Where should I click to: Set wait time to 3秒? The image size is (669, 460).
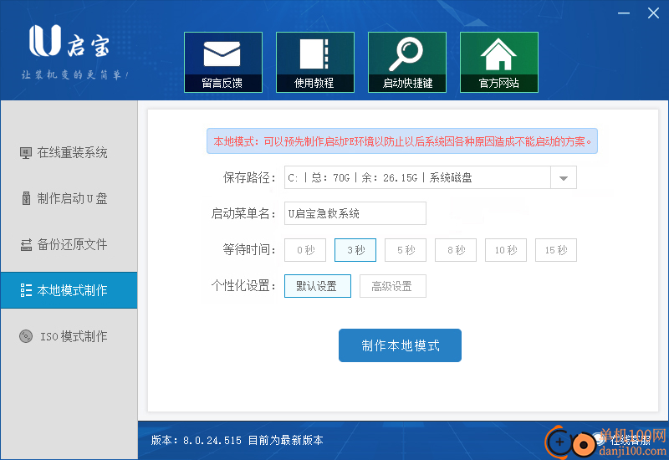click(355, 250)
